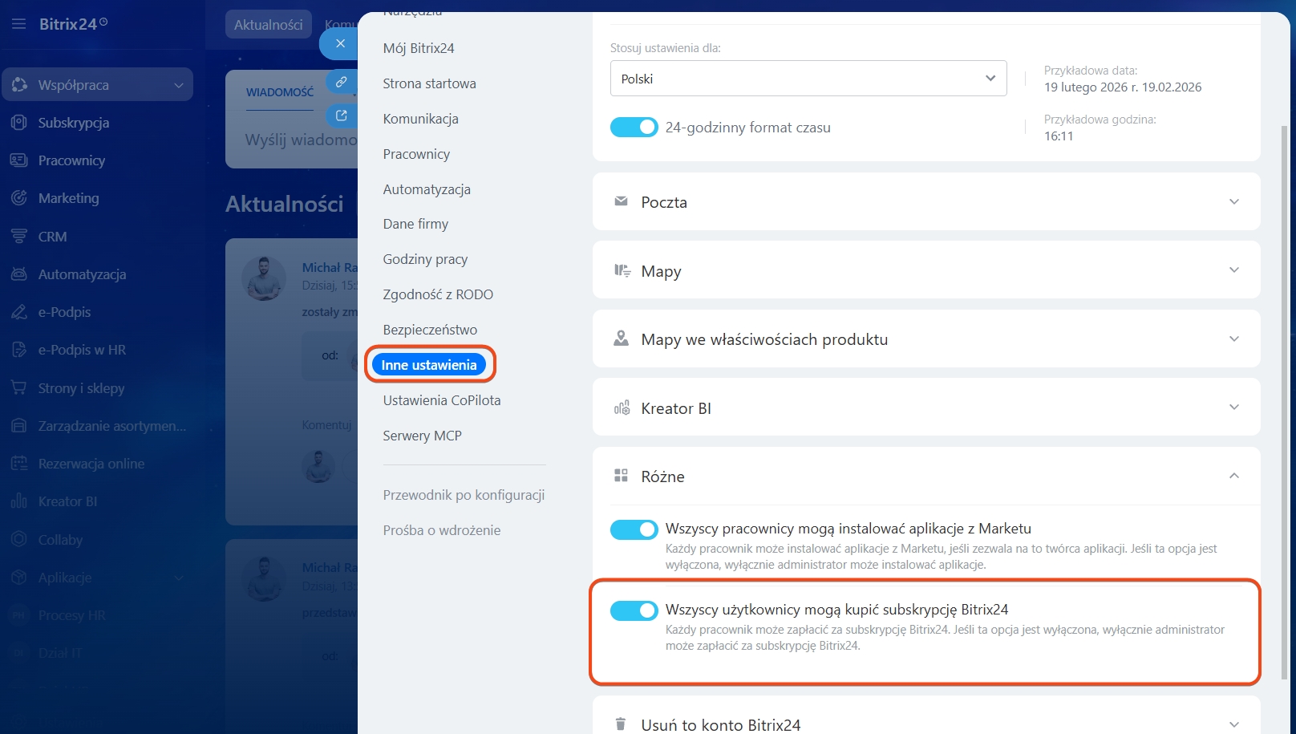This screenshot has width=1296, height=734.
Task: Toggle Wszyscy pracownicy mogą instalować aplikacje switch
Action: tap(634, 529)
